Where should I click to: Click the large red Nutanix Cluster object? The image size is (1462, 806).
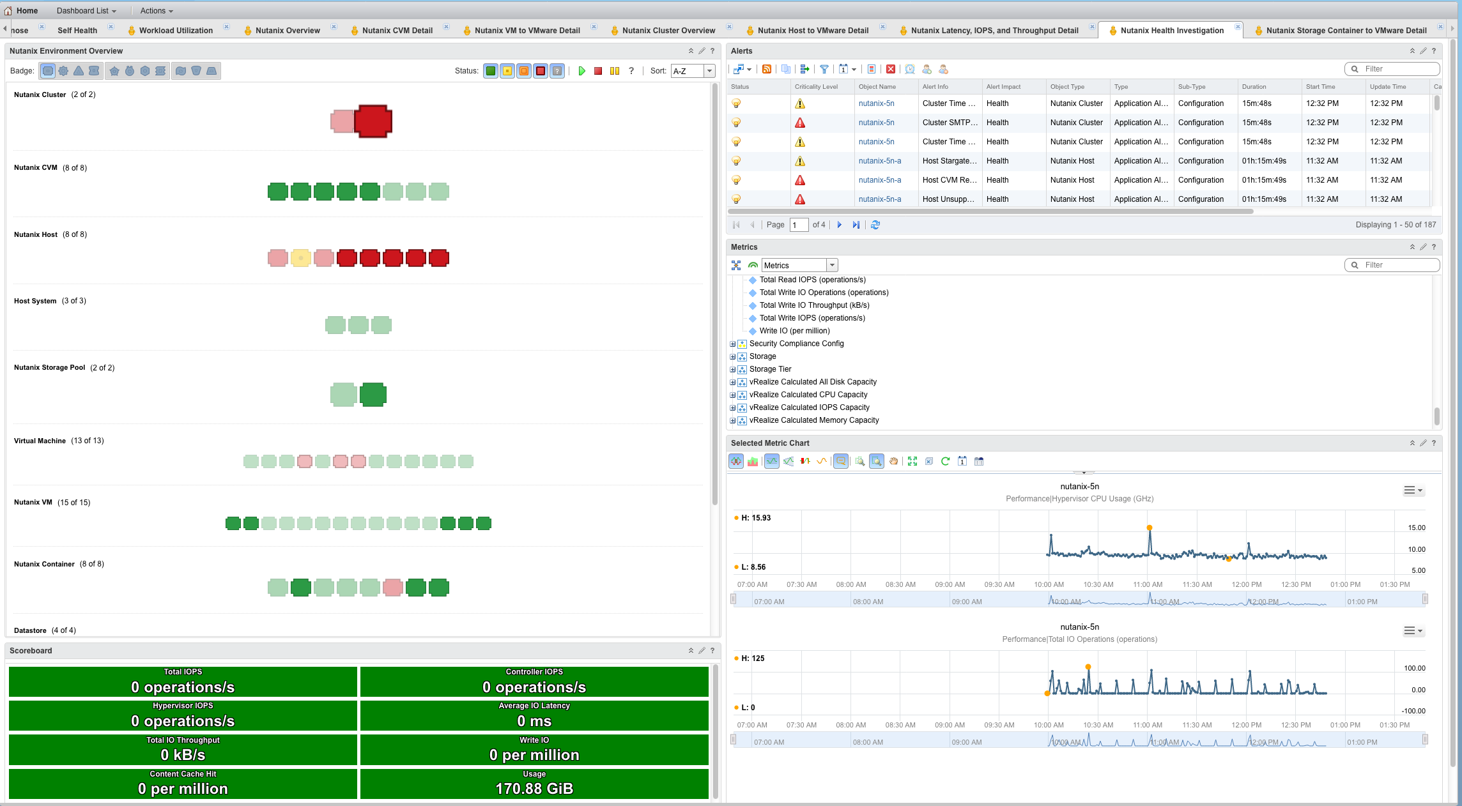(x=373, y=121)
